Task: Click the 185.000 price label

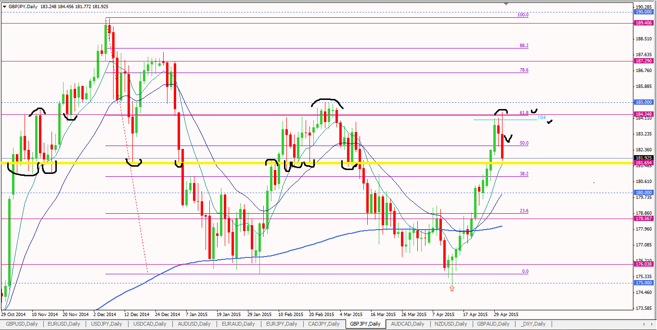Action: [x=644, y=102]
